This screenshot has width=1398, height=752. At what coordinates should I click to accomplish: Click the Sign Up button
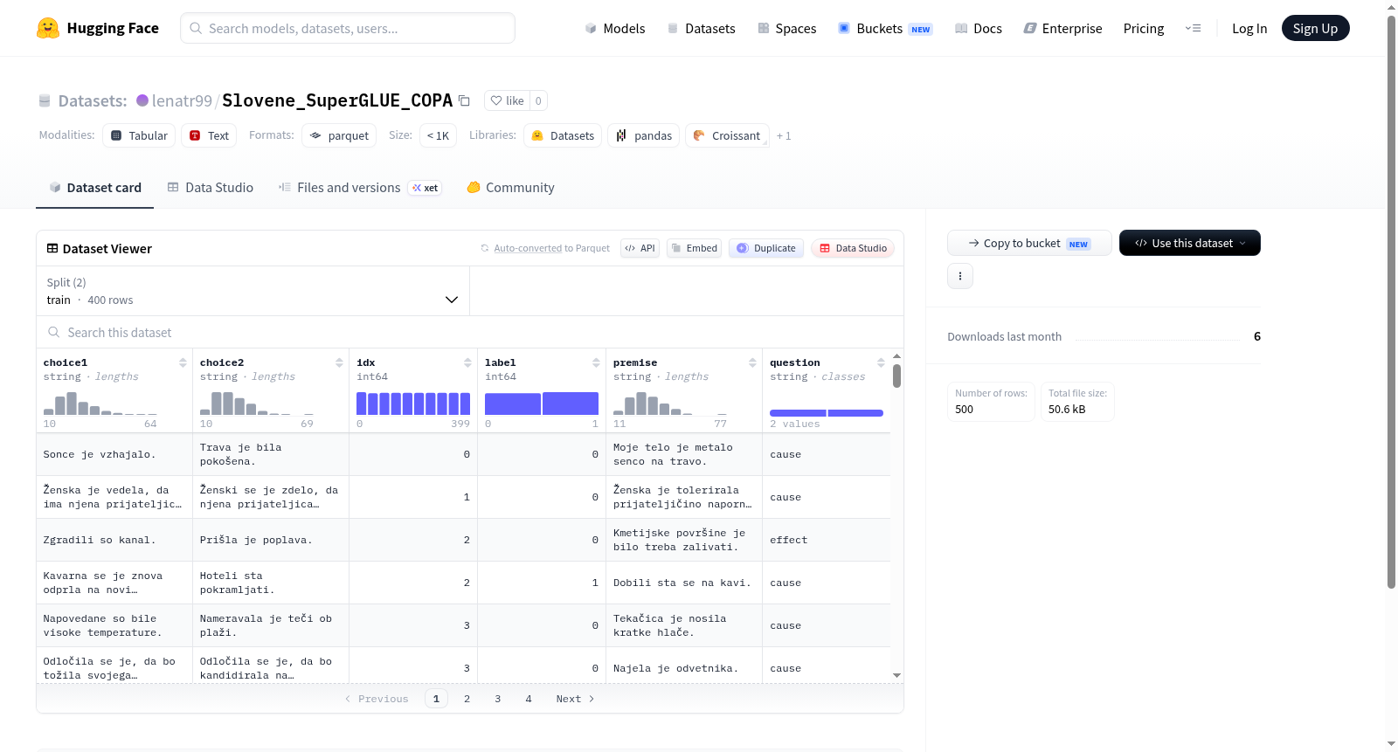pyautogui.click(x=1315, y=29)
